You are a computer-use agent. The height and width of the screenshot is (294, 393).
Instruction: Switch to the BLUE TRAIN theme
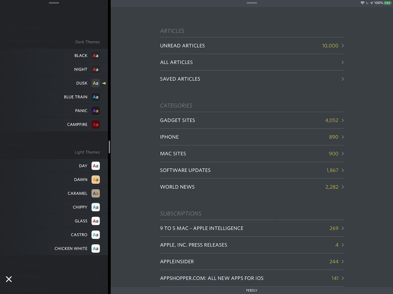coord(54,97)
